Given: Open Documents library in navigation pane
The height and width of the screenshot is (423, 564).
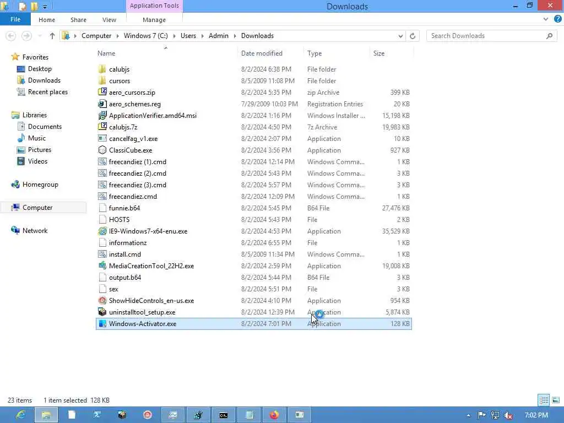Looking at the screenshot, I should click(45, 127).
